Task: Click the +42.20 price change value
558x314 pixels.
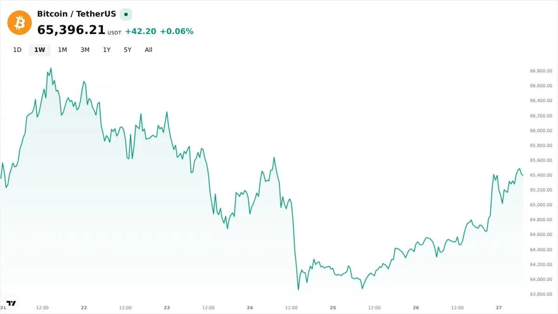Action: 140,31
